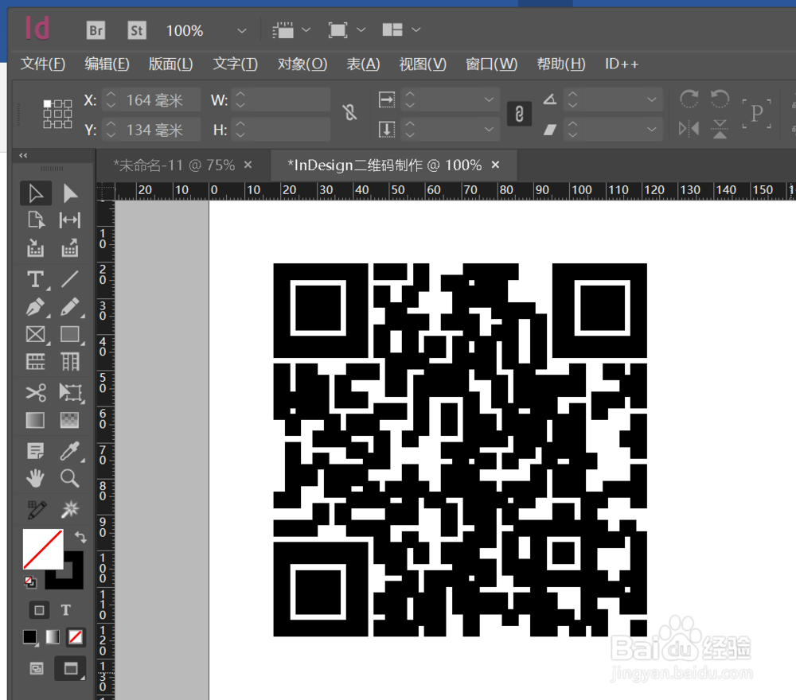Open Adobe Bridge with Br icon
Image resolution: width=796 pixels, height=700 pixels.
pyautogui.click(x=96, y=30)
